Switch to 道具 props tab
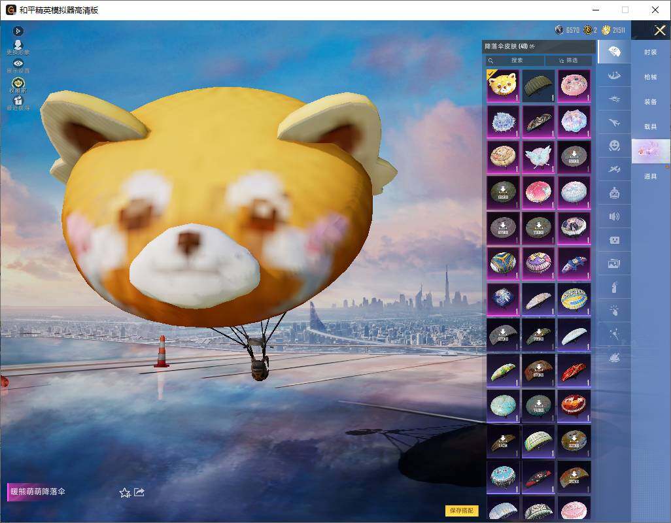 (x=651, y=177)
